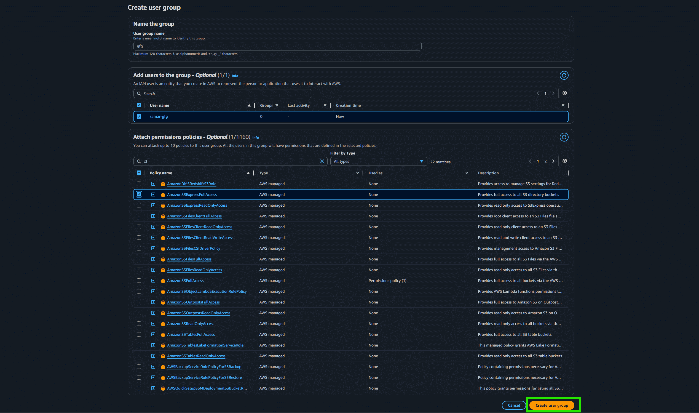The height and width of the screenshot is (413, 699).
Task: Go to previous policies page arrow
Action: (530, 161)
